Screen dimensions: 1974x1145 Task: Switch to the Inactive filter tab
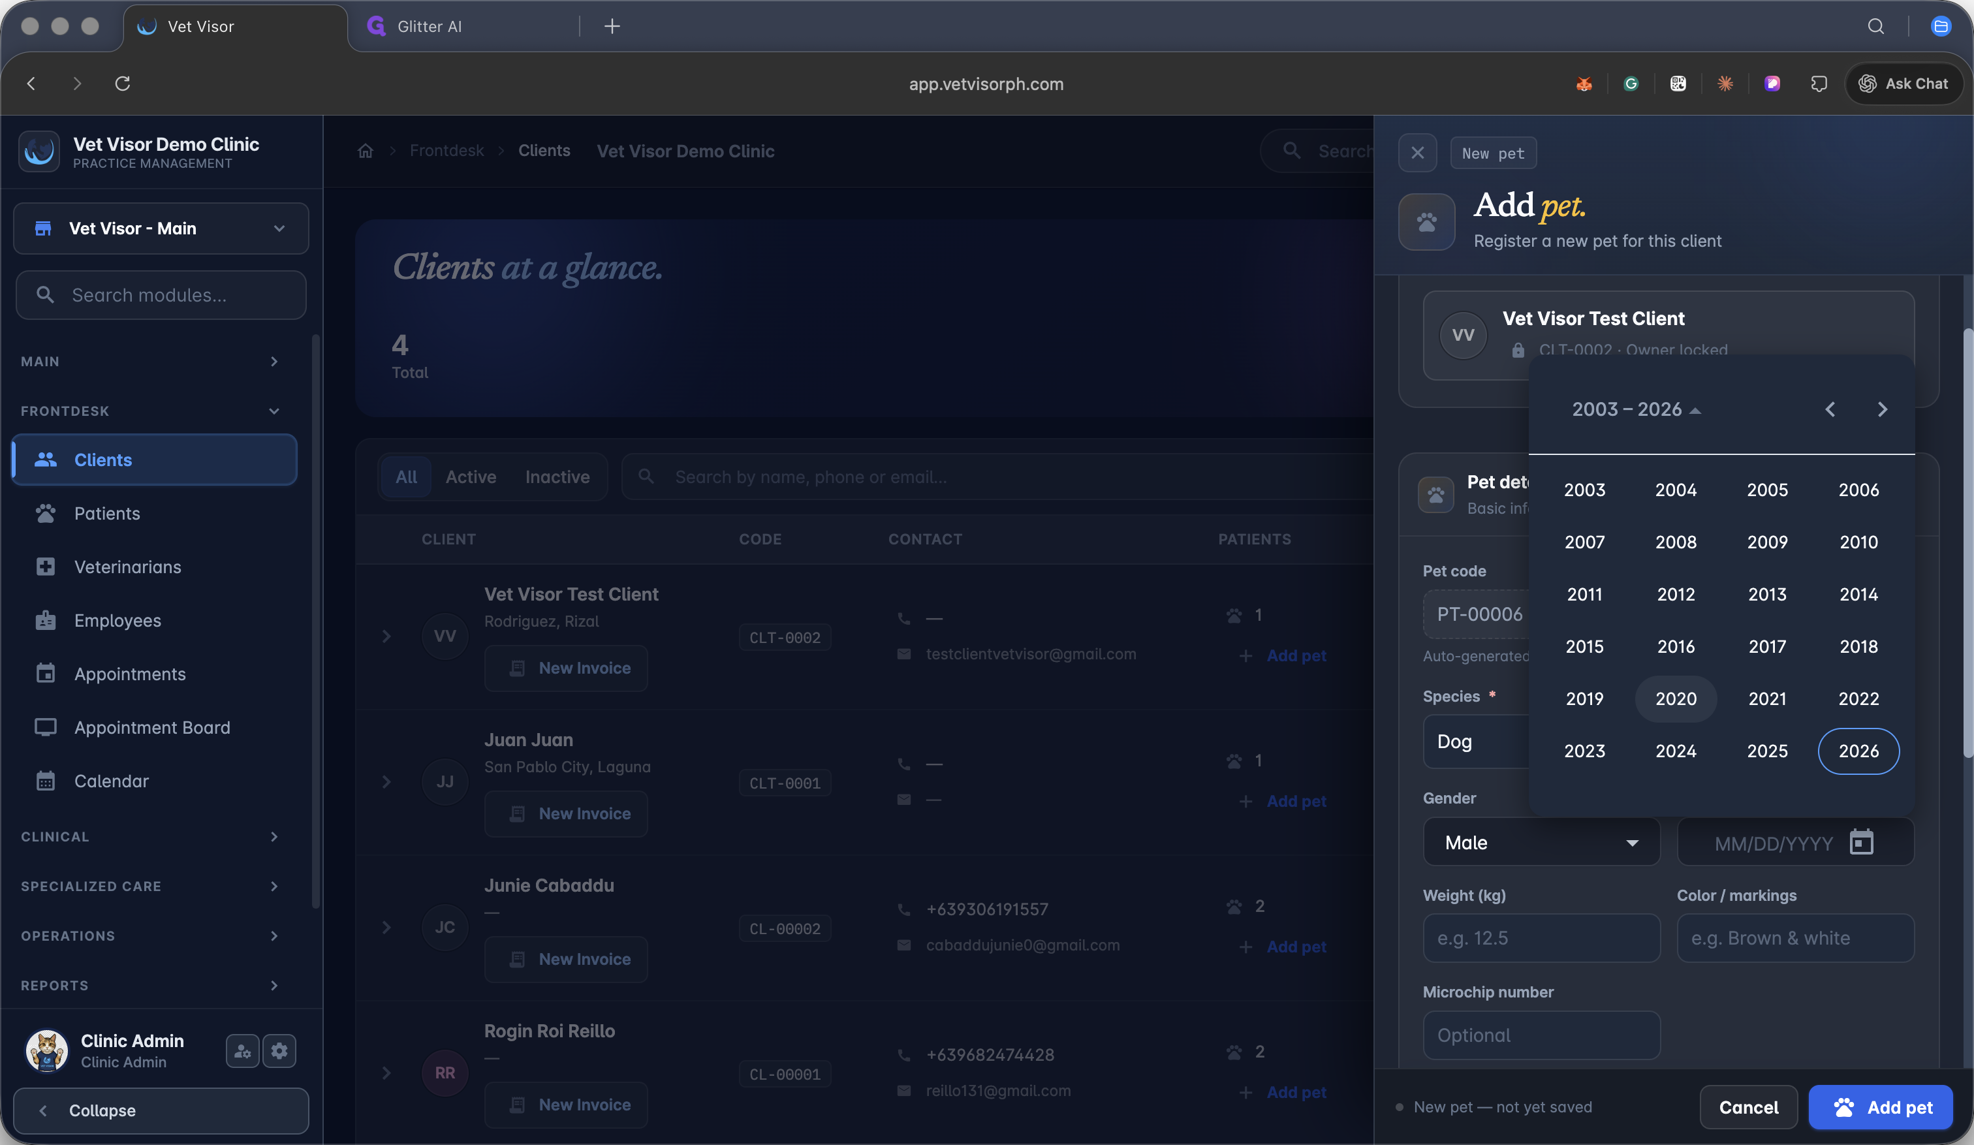[x=557, y=477]
